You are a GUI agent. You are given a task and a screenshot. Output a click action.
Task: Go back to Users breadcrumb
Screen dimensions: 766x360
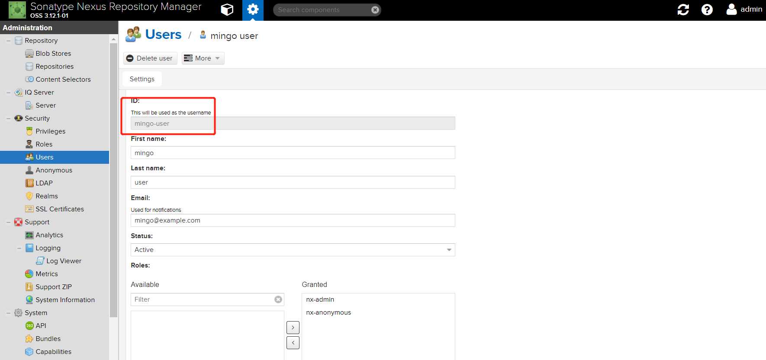tap(163, 34)
